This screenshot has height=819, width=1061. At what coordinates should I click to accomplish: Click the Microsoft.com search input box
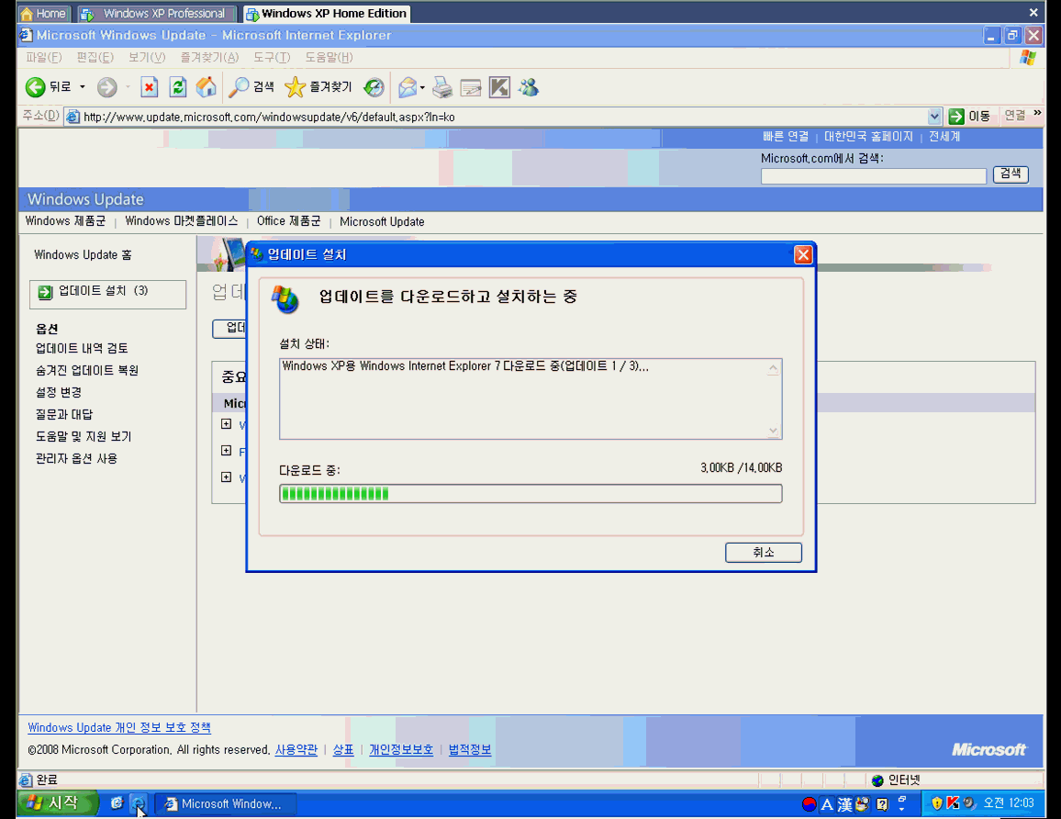[x=873, y=176]
